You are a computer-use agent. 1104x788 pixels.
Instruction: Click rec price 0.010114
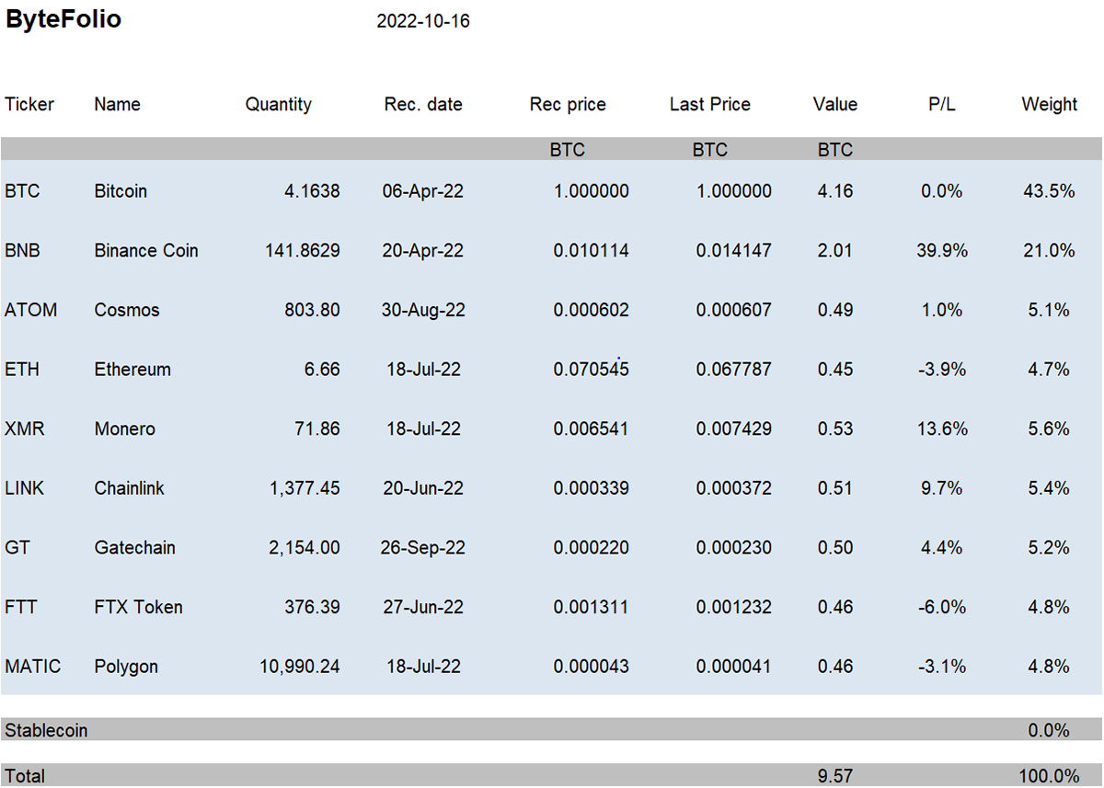[592, 250]
